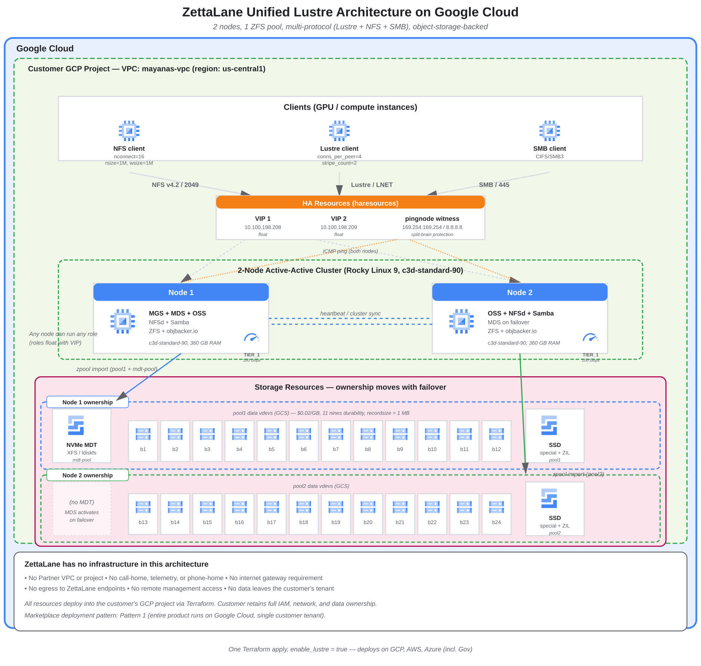Click the Storage Resources section title
This screenshot has height=666, width=701.
(350, 387)
